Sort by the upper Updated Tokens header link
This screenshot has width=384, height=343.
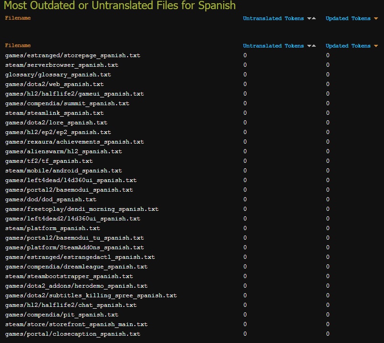click(348, 19)
